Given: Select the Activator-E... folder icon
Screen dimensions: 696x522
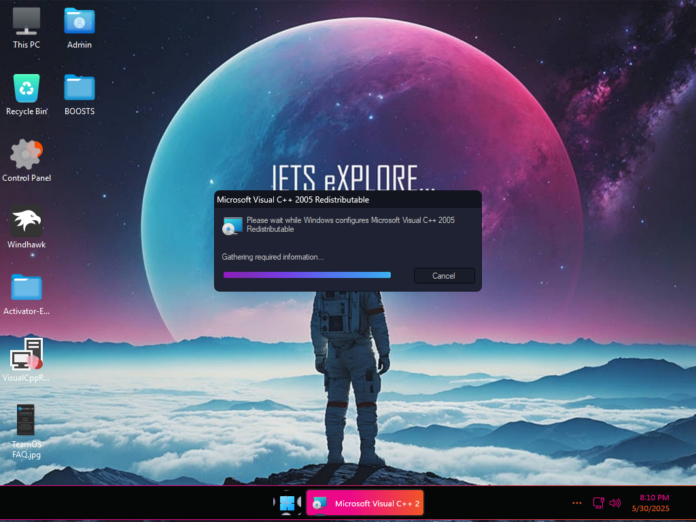Looking at the screenshot, I should click(27, 288).
